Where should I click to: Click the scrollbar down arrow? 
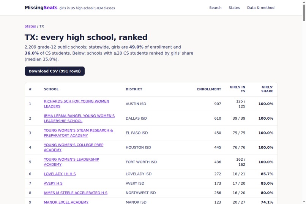tap(304, 202)
